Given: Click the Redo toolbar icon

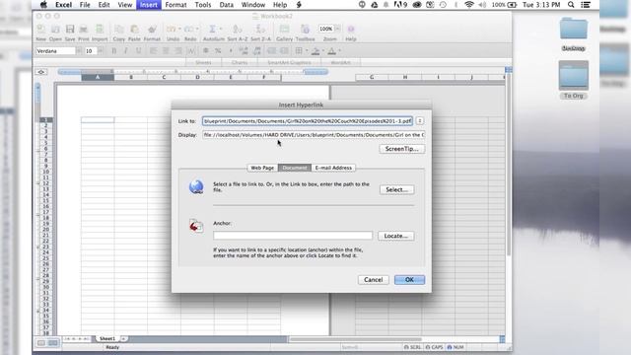Looking at the screenshot, I should [x=188, y=30].
